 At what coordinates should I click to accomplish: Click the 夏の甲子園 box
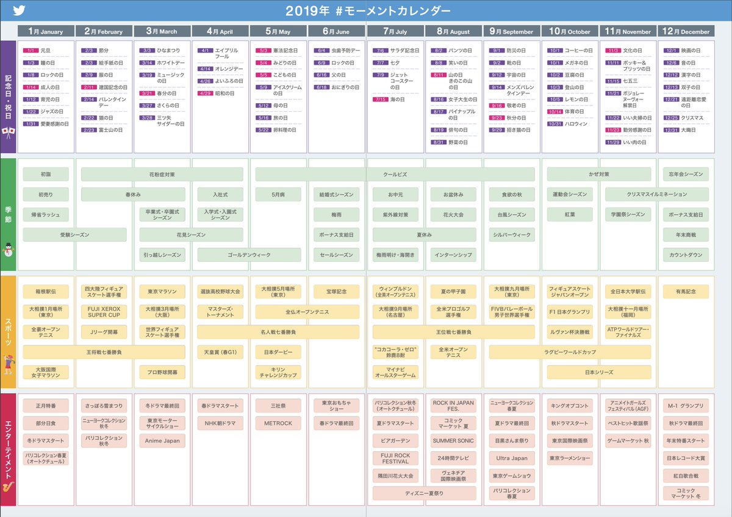[454, 292]
